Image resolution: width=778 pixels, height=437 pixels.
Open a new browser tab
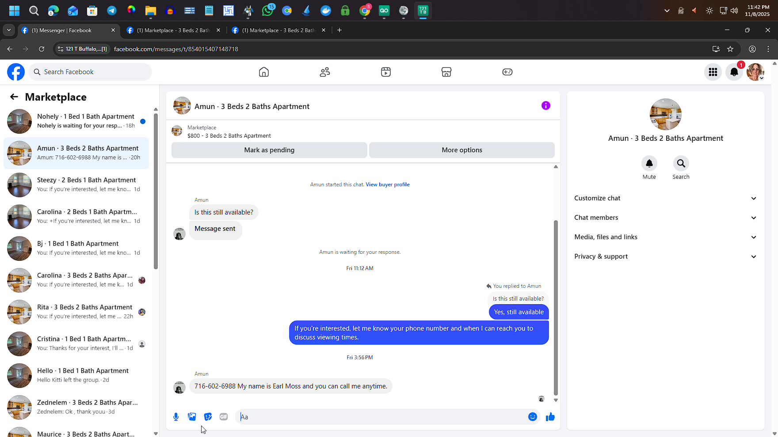pyautogui.click(x=339, y=30)
